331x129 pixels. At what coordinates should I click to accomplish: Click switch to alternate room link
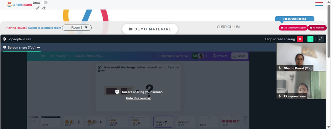click(45, 28)
